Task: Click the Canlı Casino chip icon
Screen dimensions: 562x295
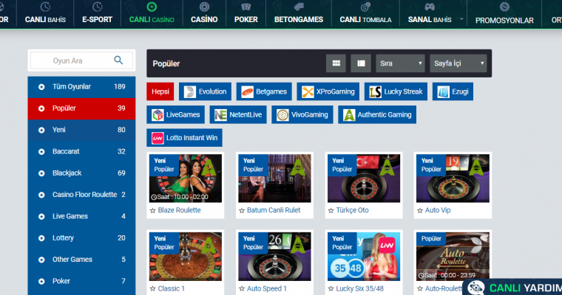Action: click(152, 7)
